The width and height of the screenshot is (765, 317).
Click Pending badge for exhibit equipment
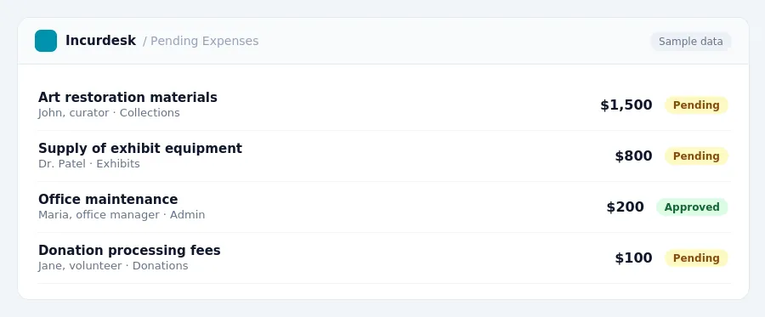pos(696,156)
